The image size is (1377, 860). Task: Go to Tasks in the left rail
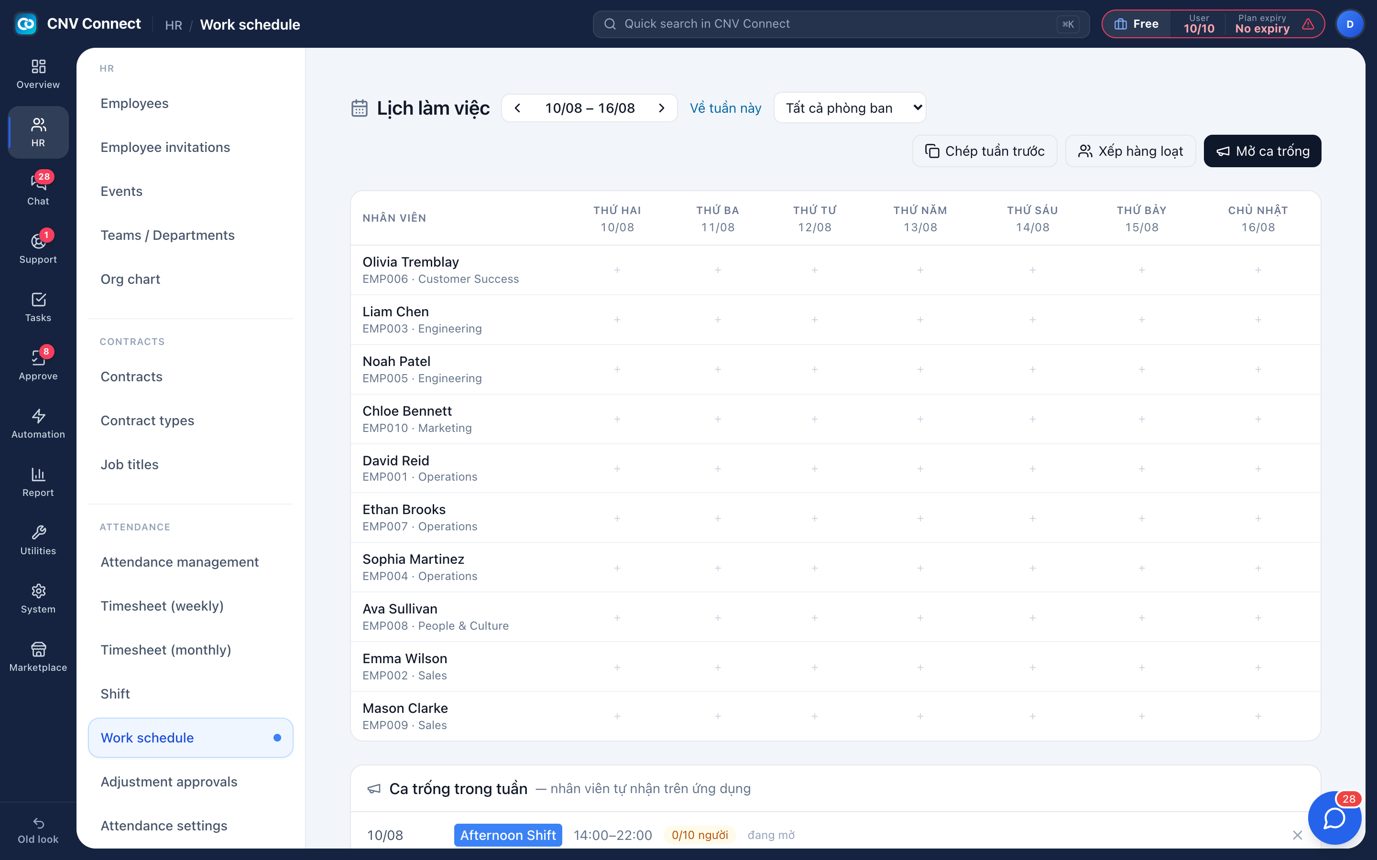click(38, 307)
